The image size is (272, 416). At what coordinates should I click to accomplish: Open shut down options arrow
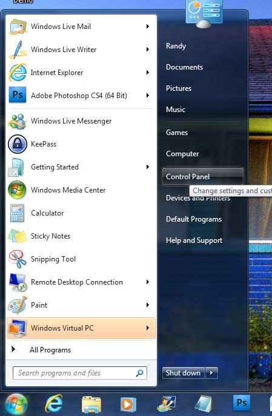[211, 373]
